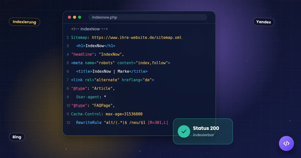Viewport: 301px width, 158px height.
Task: Open the Status 200 indexierbar card
Action: pyautogui.click(x=203, y=131)
